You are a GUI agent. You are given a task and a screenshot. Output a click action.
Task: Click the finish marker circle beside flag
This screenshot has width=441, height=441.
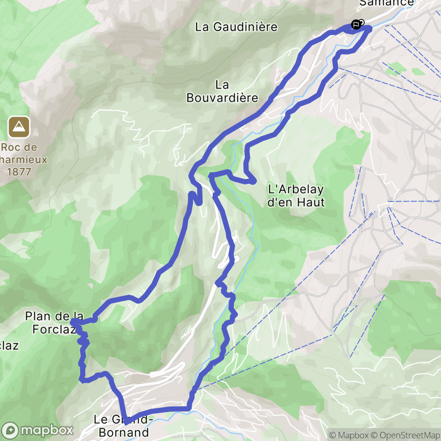[362, 22]
